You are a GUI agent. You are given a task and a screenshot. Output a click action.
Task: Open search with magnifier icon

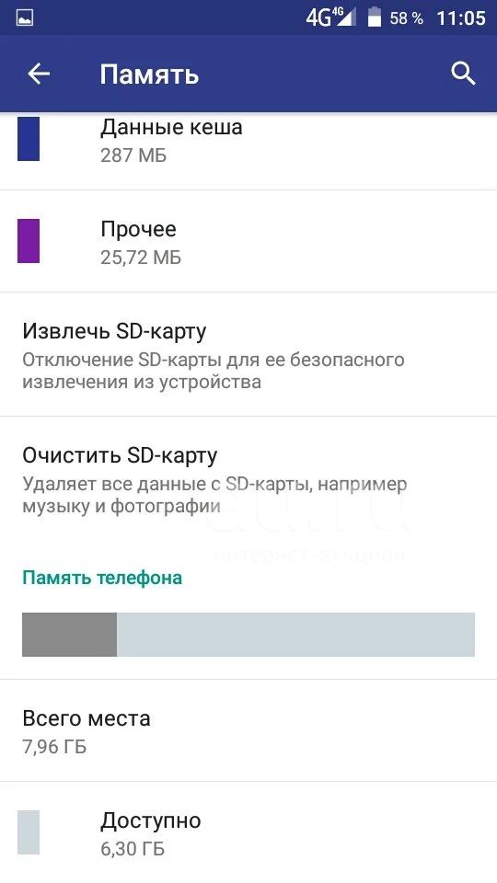coord(464,74)
